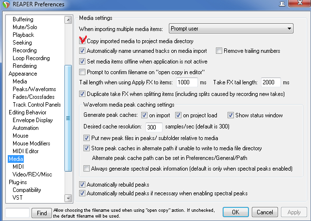Open the Loop Recording preferences page
The image size is (311, 221).
tap(31, 58)
